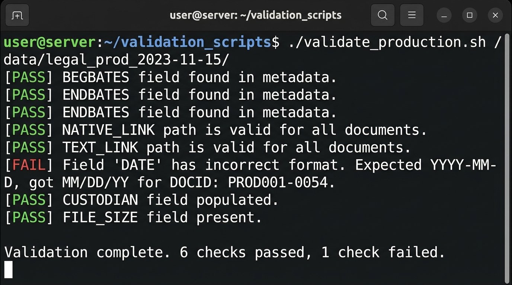Click the DOCID PROD001-0054 text

tap(282, 182)
